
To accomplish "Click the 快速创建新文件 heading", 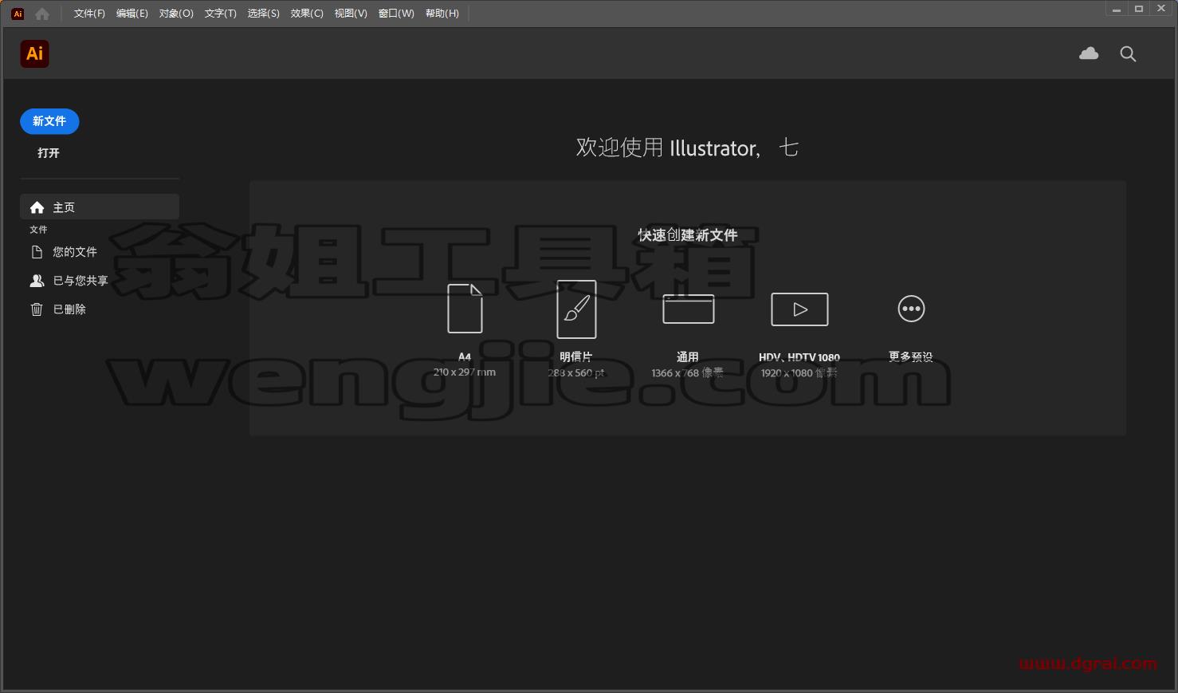I will coord(688,235).
